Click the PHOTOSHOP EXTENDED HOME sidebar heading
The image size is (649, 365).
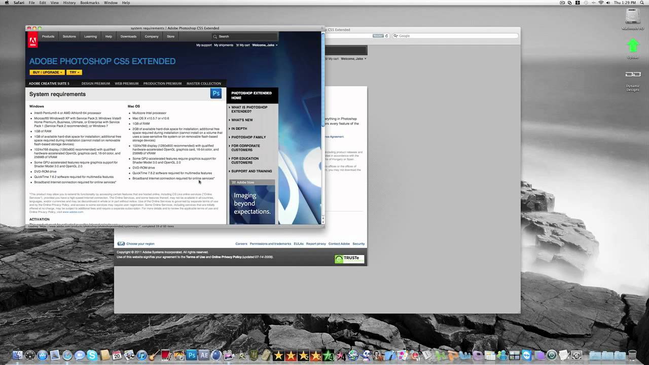[252, 95]
